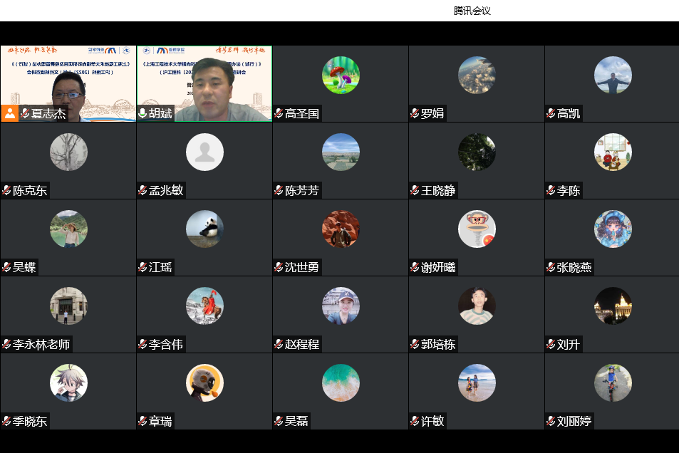This screenshot has height=453, width=679.
Task: Click 孟兆敏's default gray profile avatar
Action: 204,152
